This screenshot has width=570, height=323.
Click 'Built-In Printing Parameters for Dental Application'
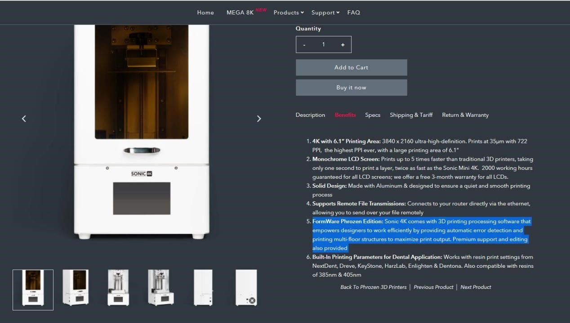(377, 257)
